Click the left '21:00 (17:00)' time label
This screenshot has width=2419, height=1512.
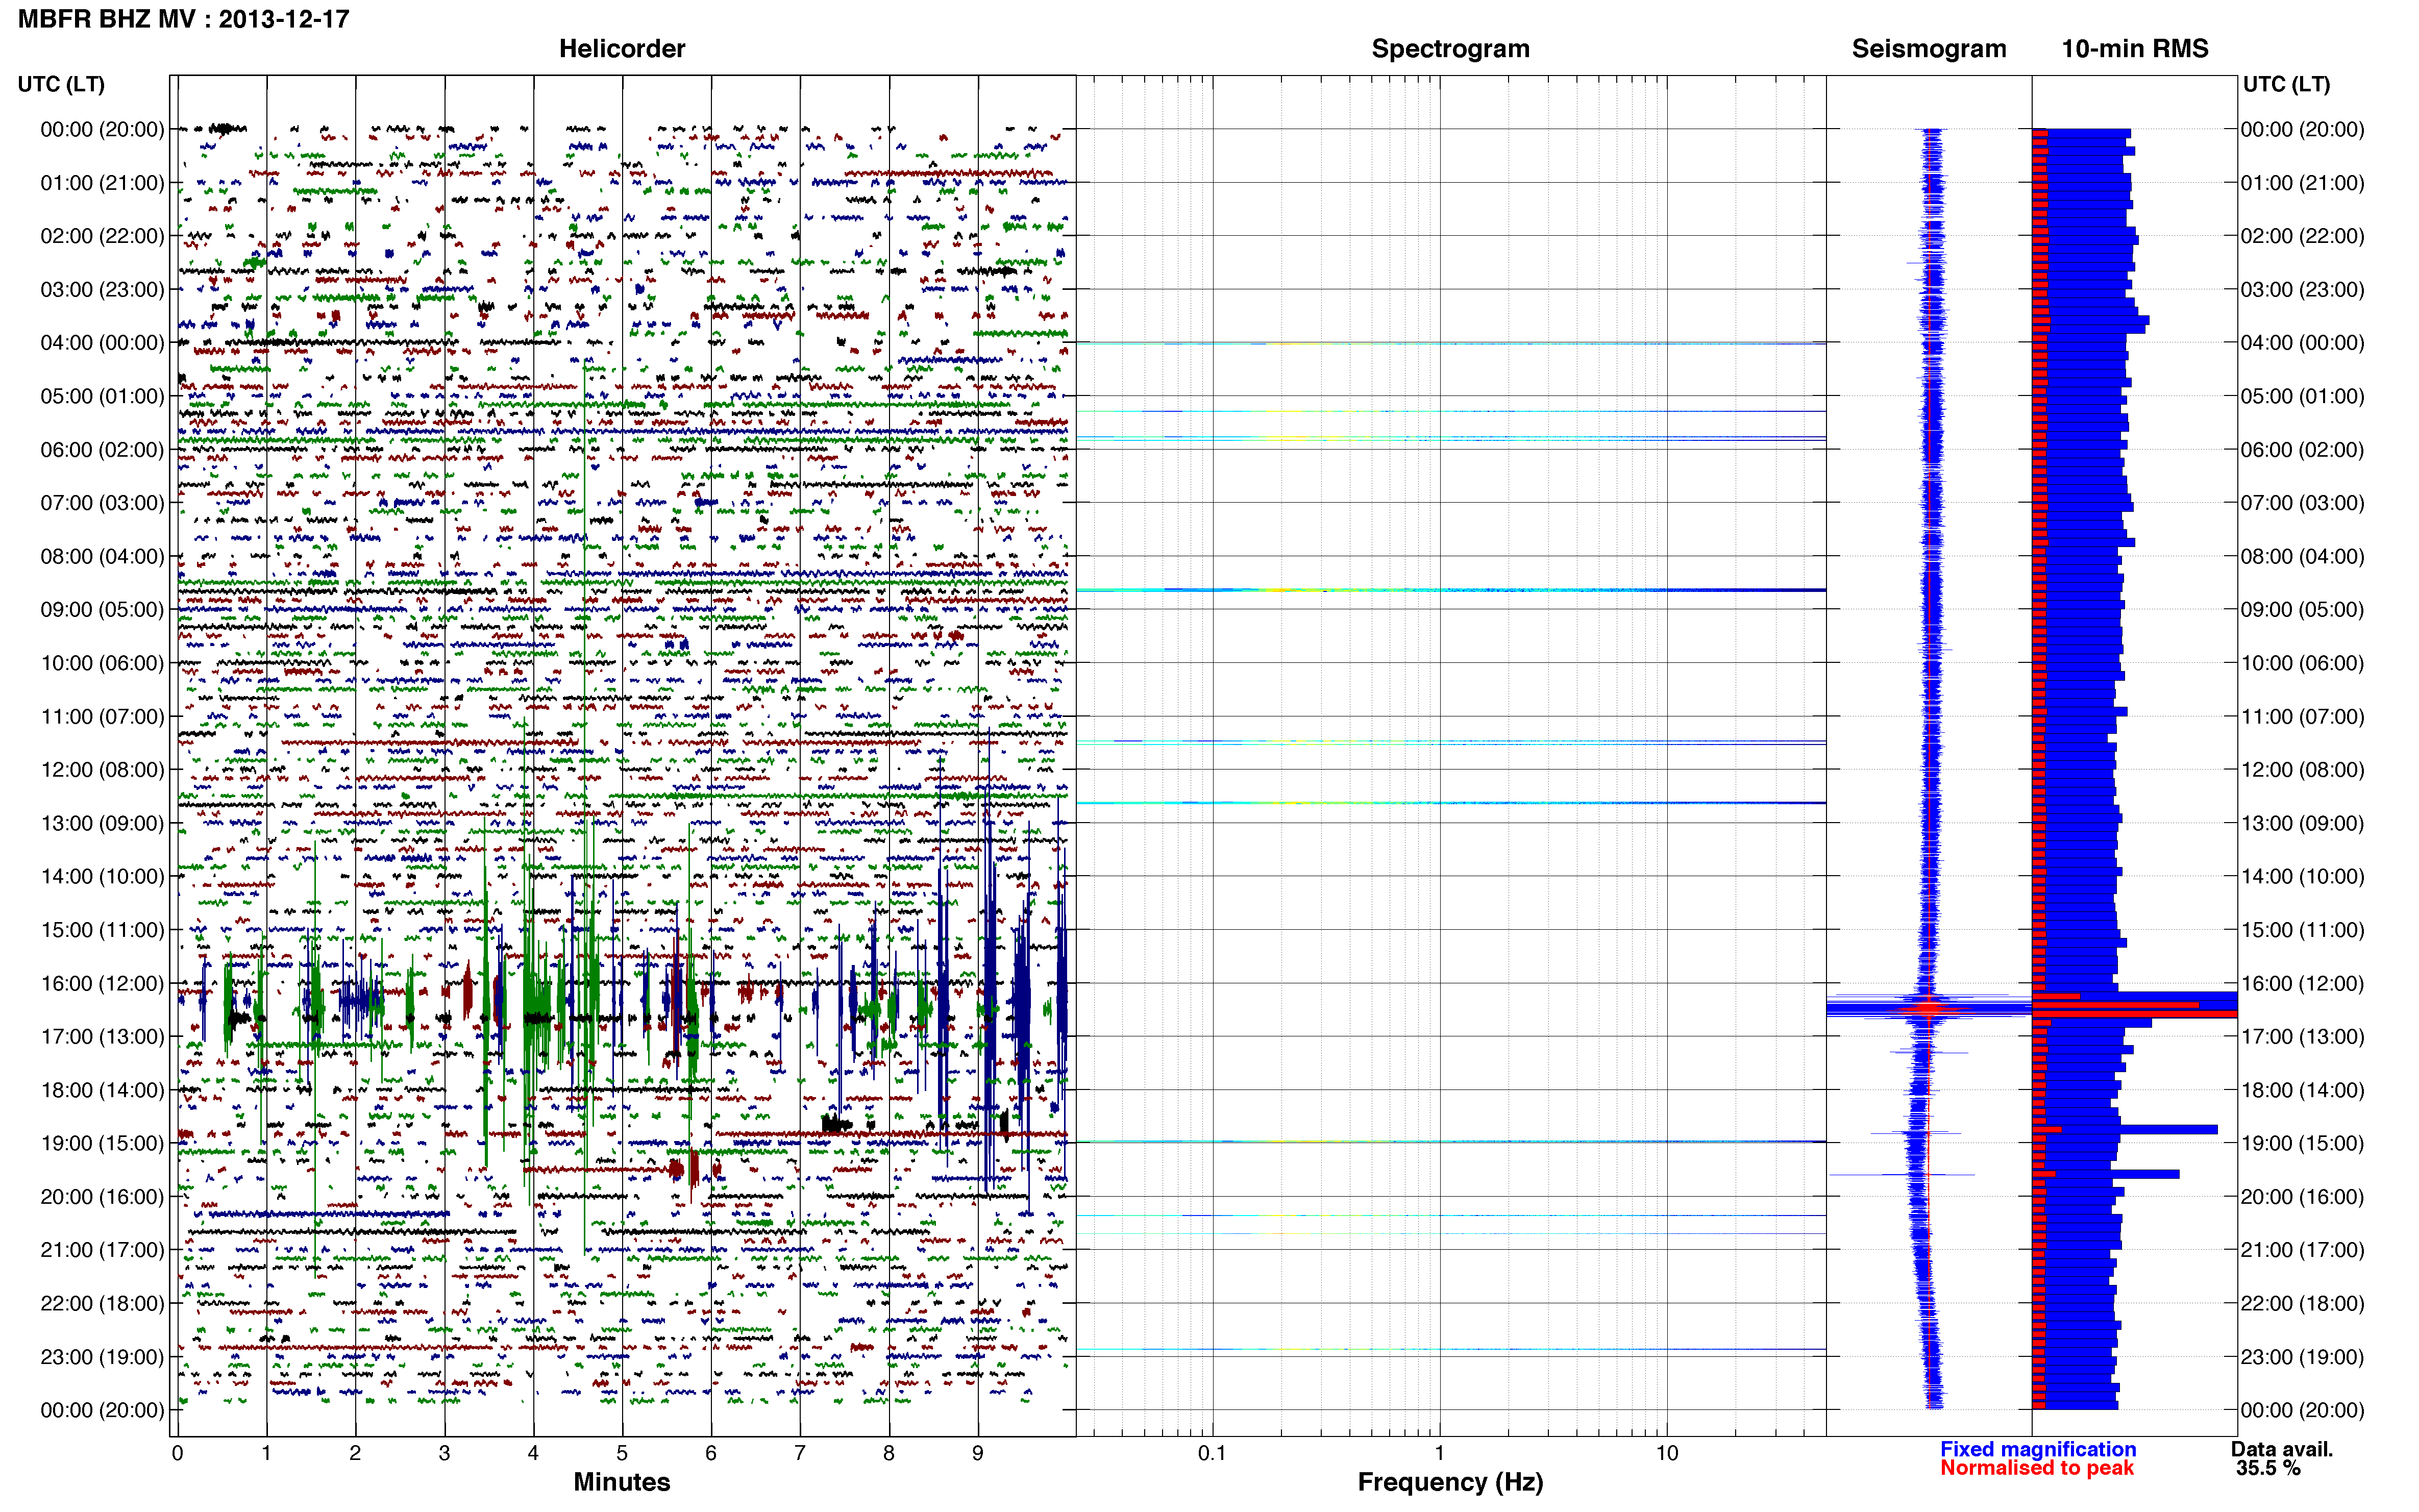(102, 1250)
